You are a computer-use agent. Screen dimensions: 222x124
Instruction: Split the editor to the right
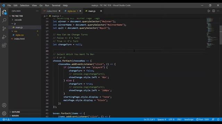(x=214, y=11)
